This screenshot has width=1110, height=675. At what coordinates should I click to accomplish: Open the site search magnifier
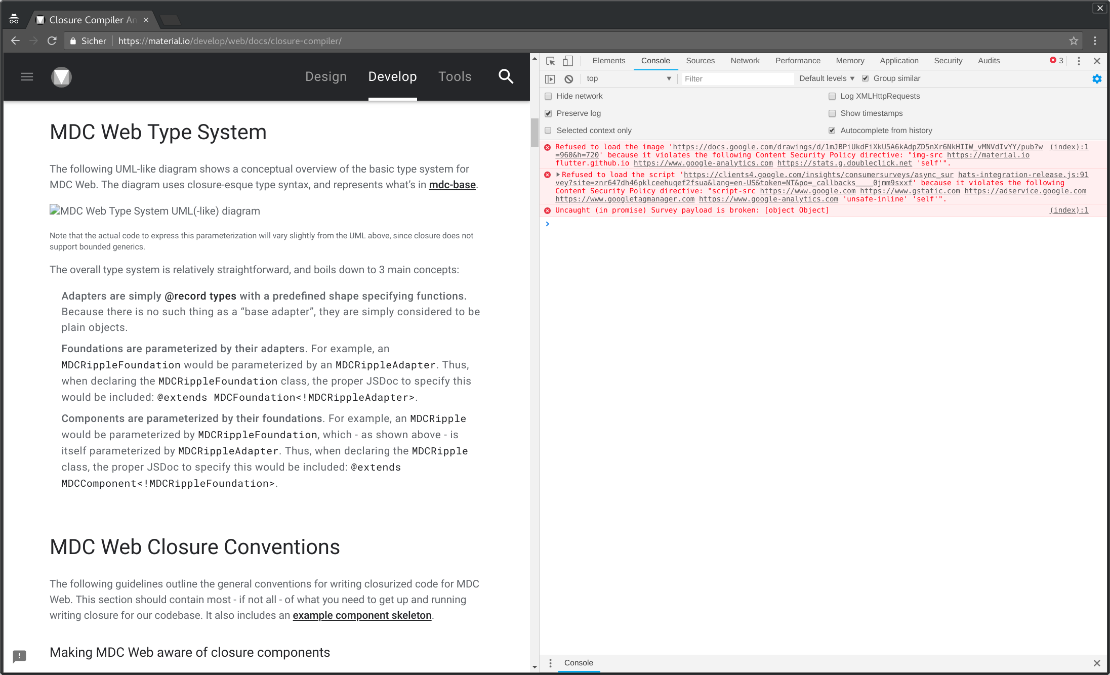click(x=506, y=76)
